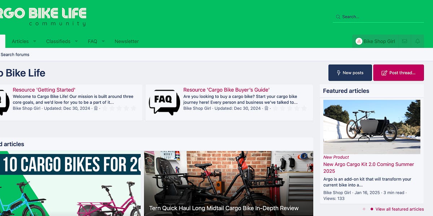The width and height of the screenshot is (433, 216).
Task: Expand the Articles dropdown arrow
Action: tap(35, 41)
